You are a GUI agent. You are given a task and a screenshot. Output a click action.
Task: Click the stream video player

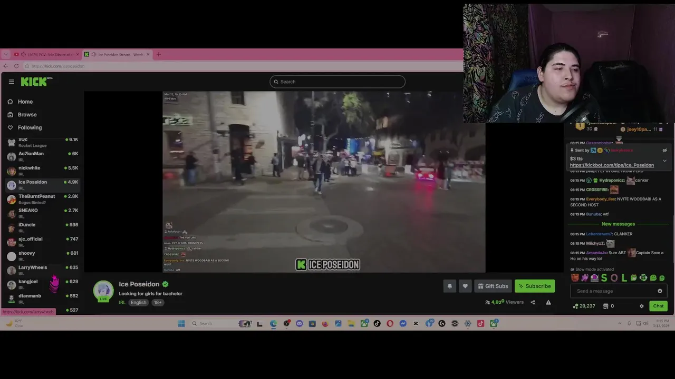tap(324, 182)
